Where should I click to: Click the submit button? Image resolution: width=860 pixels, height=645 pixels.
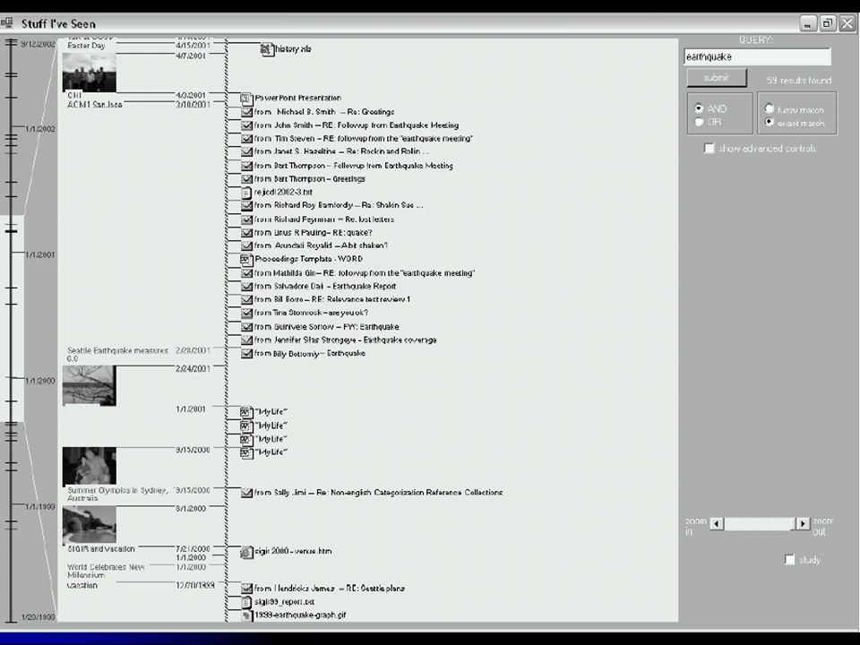point(717,78)
